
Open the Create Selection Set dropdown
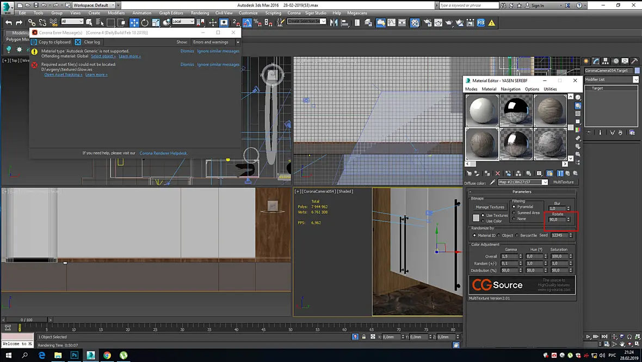[306, 21]
